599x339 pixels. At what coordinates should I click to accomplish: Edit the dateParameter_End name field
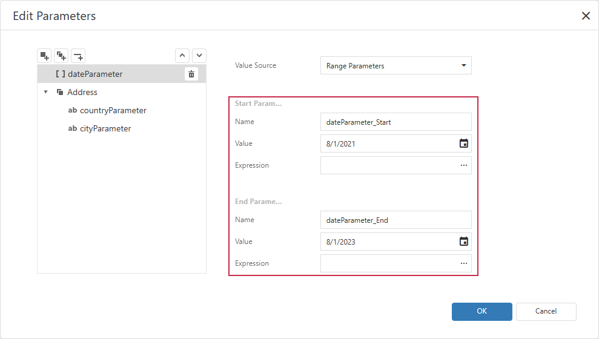click(x=395, y=220)
